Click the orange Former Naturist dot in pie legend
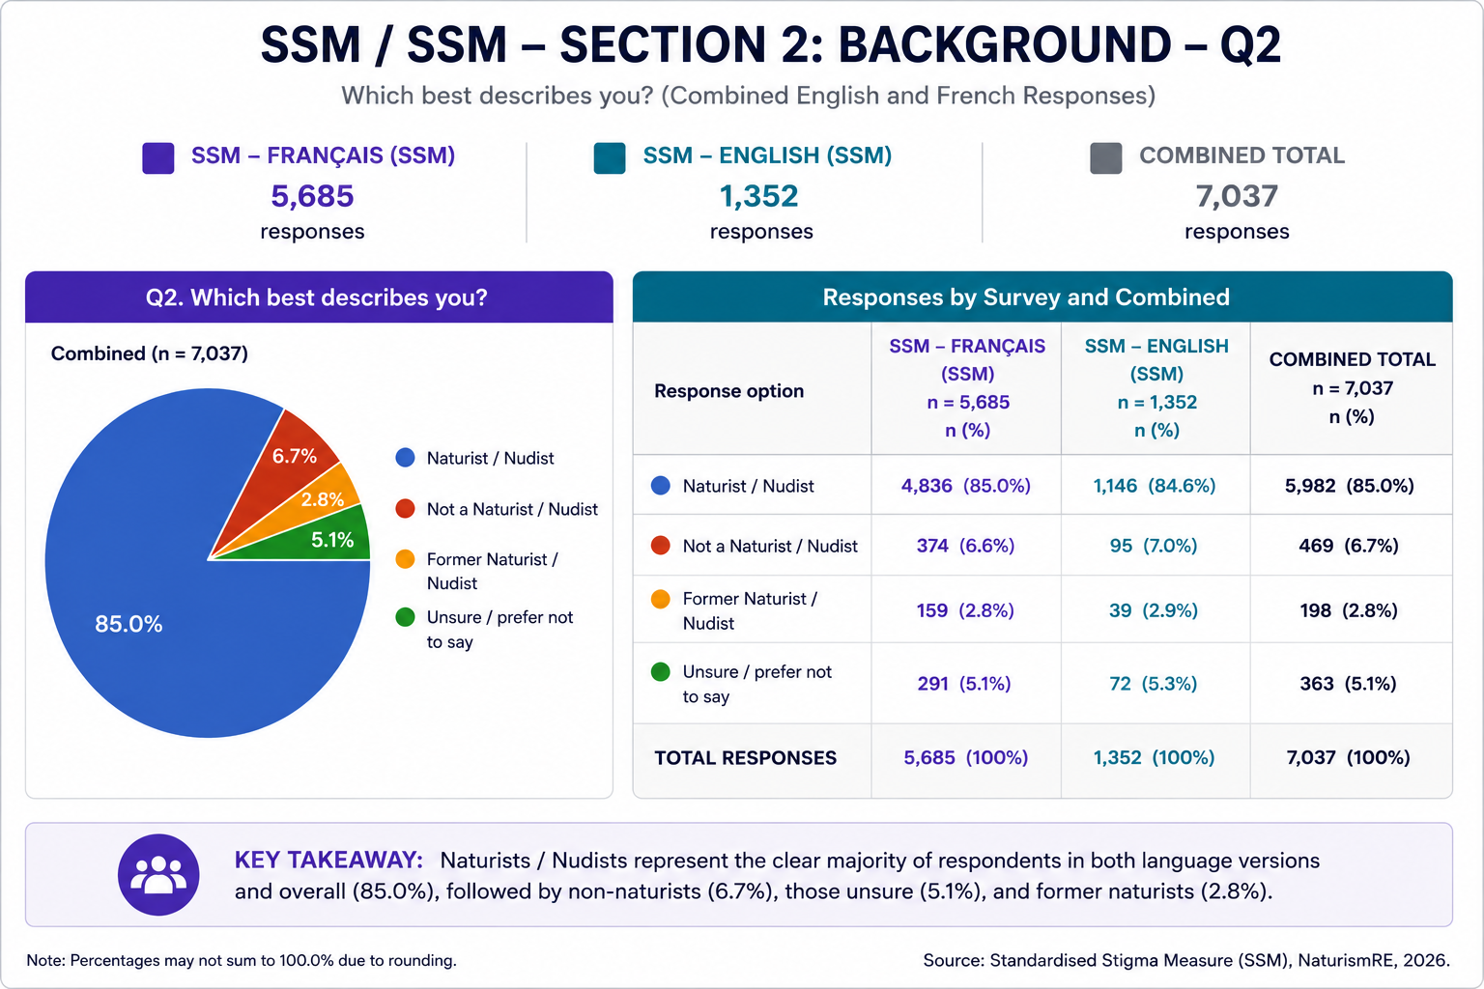The width and height of the screenshot is (1484, 989). (406, 559)
